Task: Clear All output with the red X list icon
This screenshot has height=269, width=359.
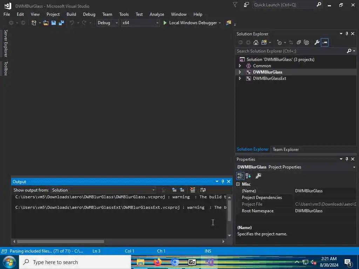Action: coord(193,190)
